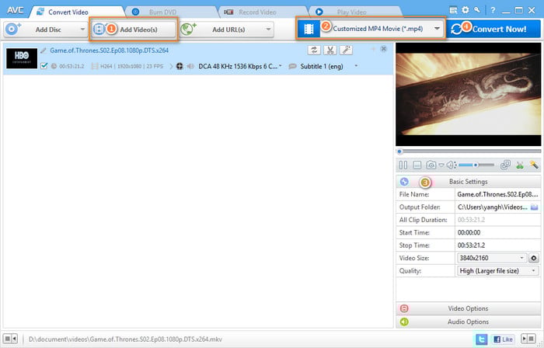The height and width of the screenshot is (348, 544).
Task: Switch to the Convert Video tab
Action: (x=76, y=12)
